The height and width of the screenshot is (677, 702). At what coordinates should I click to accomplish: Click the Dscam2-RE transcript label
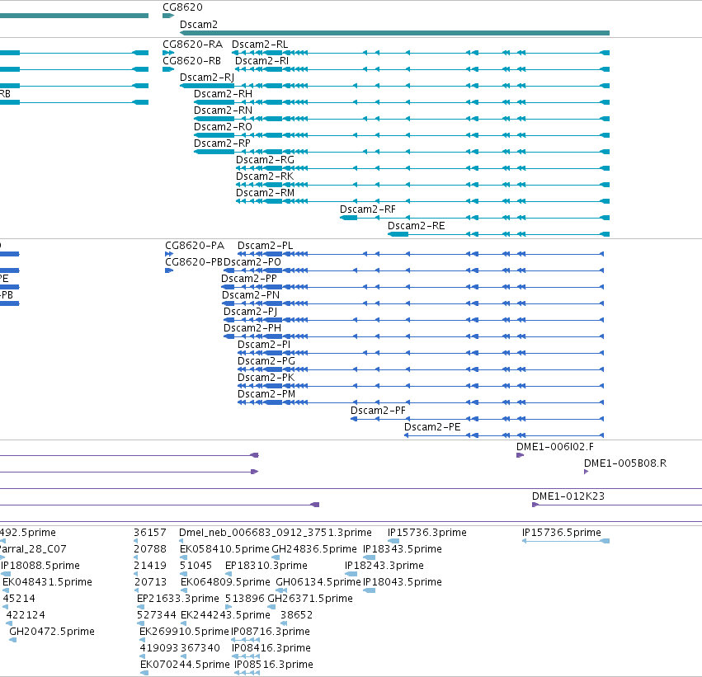pyautogui.click(x=416, y=226)
